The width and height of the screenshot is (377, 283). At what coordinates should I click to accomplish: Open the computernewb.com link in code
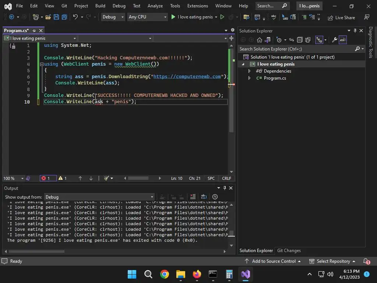click(187, 77)
